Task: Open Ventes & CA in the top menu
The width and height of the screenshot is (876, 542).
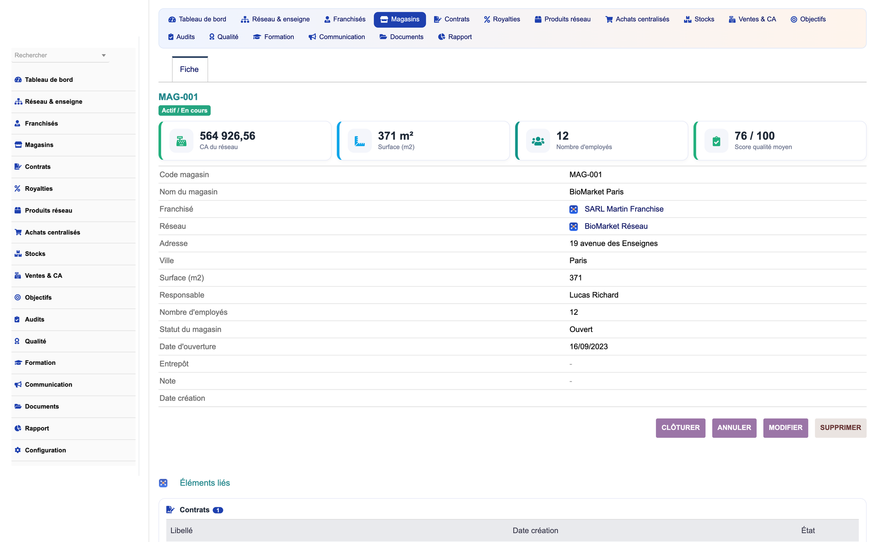Action: click(x=752, y=19)
